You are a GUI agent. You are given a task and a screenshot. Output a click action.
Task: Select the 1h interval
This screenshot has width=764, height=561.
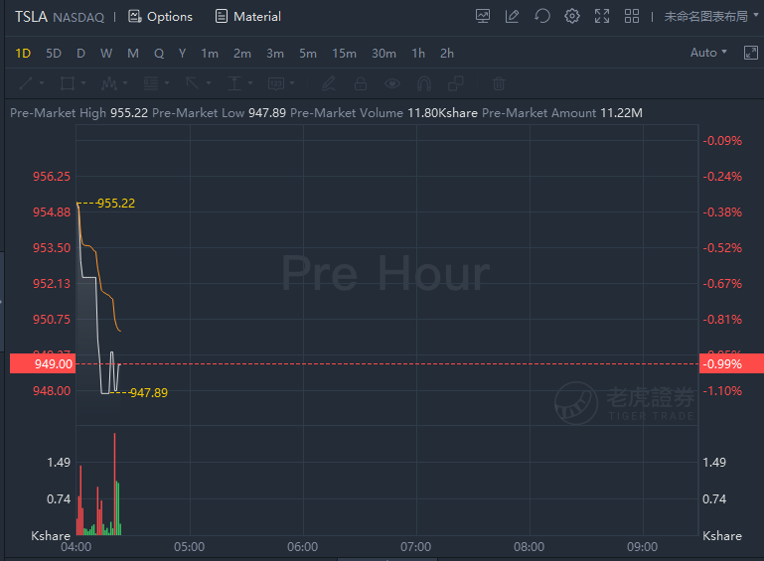pos(418,53)
